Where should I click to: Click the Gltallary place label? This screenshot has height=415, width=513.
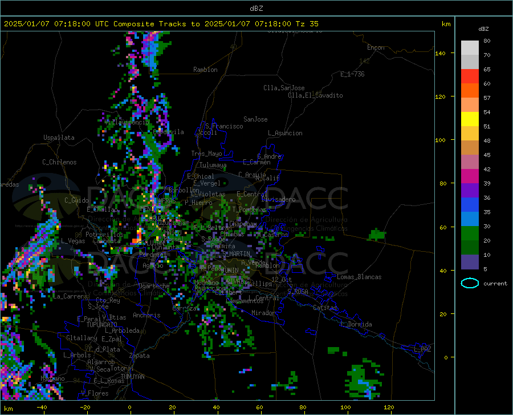pyautogui.click(x=82, y=338)
